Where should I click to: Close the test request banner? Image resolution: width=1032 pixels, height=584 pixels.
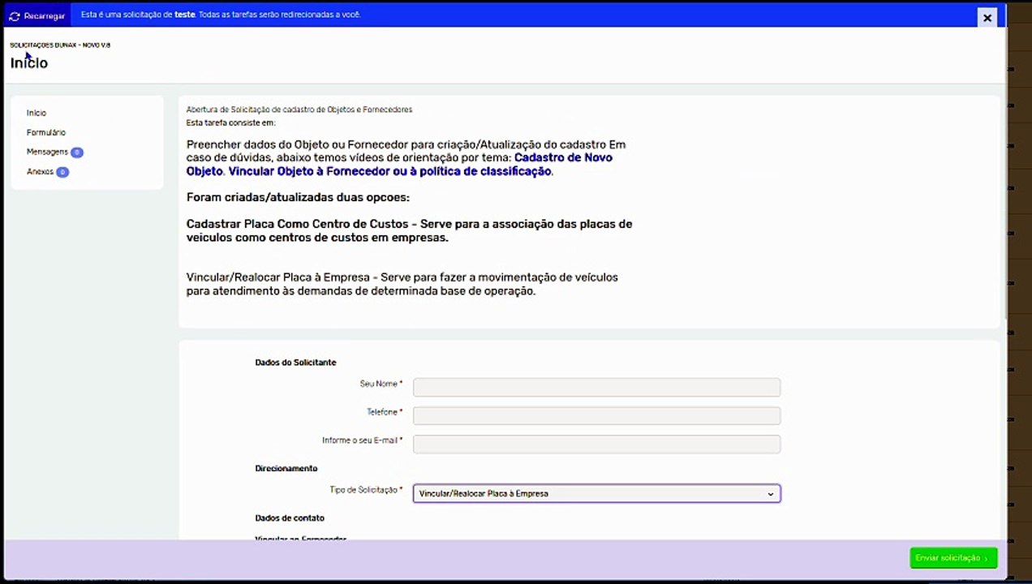[x=987, y=17]
